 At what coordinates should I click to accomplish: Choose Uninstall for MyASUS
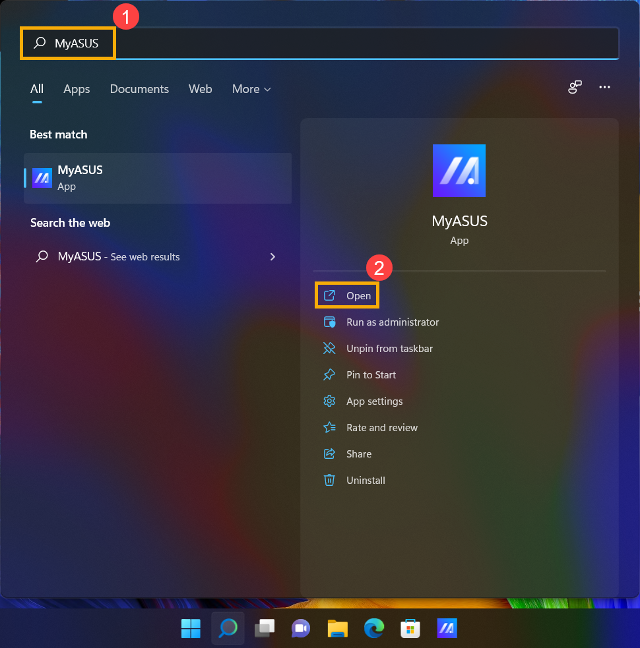(x=366, y=480)
